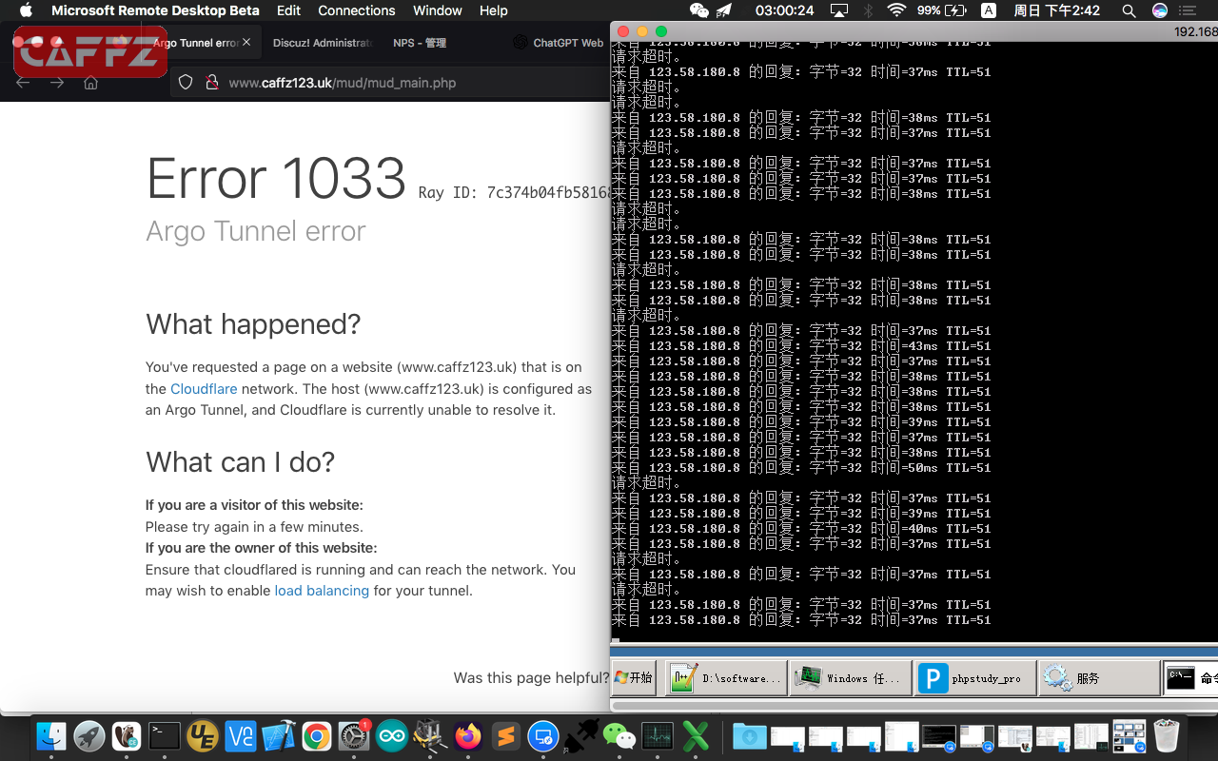The height and width of the screenshot is (761, 1218).
Task: Click the Windows 开始 start button
Action: [x=634, y=678]
